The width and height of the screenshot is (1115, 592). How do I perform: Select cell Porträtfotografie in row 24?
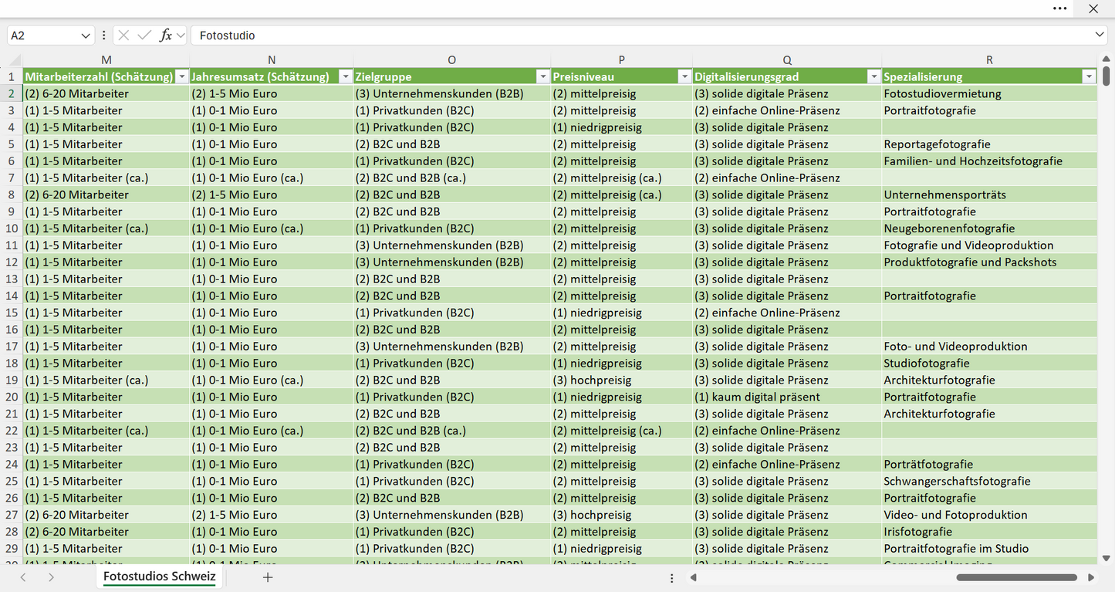[989, 464]
